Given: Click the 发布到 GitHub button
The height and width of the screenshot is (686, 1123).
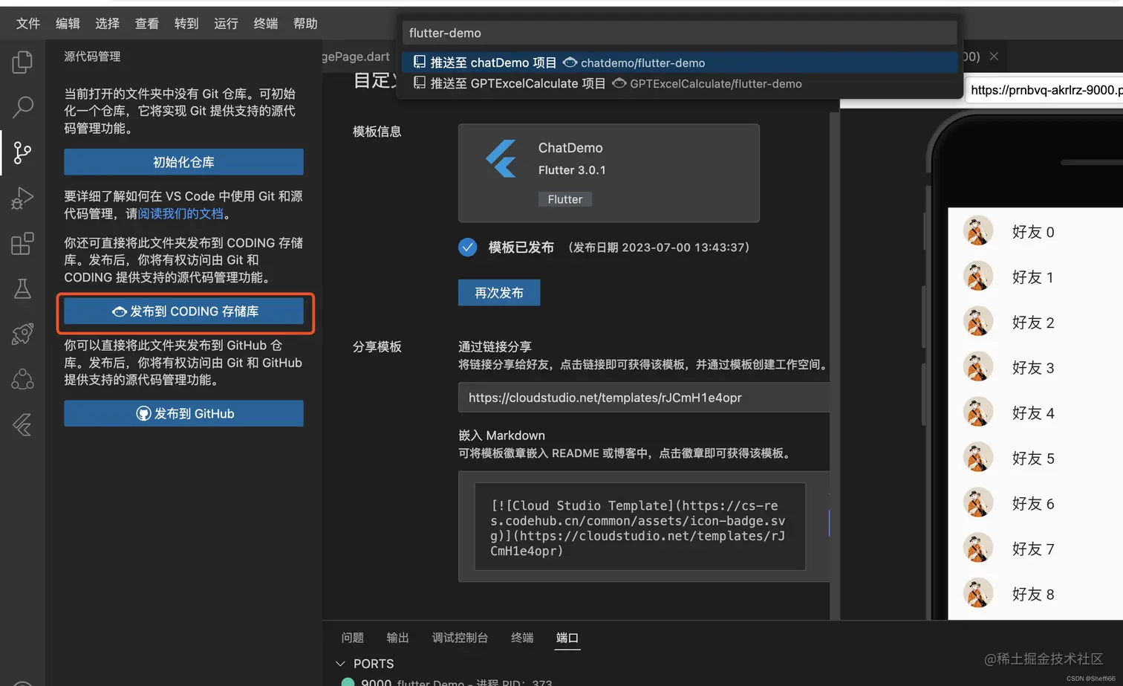Looking at the screenshot, I should coord(183,413).
